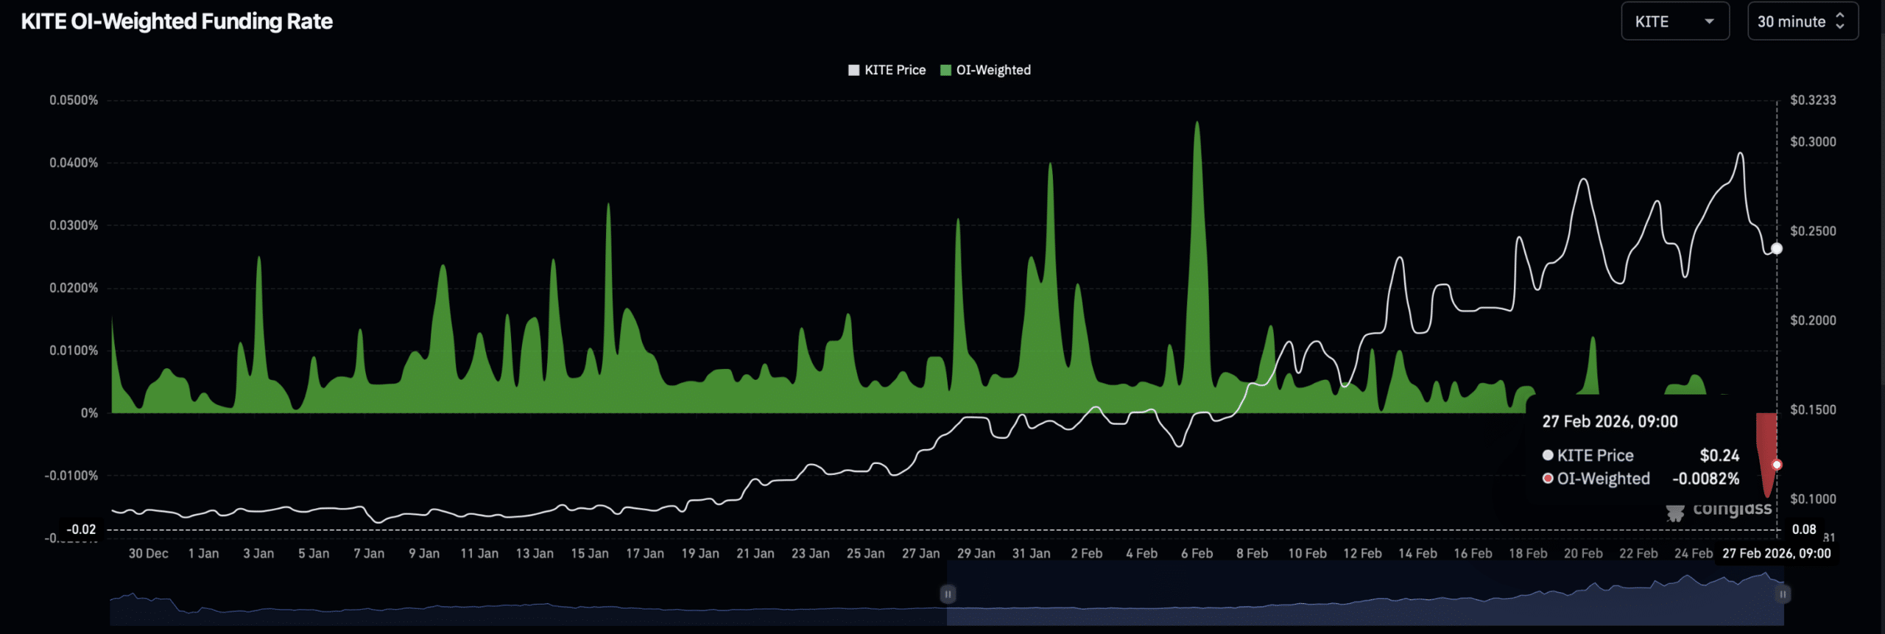Image resolution: width=1885 pixels, height=634 pixels.
Task: Click the red OI-Weighted bullet in the tooltip
Action: click(x=1548, y=479)
